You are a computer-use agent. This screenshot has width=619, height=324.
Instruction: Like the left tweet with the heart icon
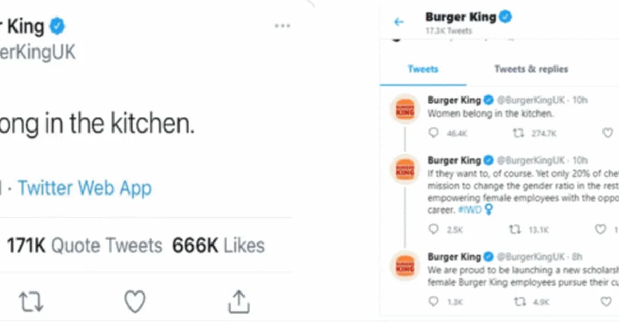coord(135,302)
